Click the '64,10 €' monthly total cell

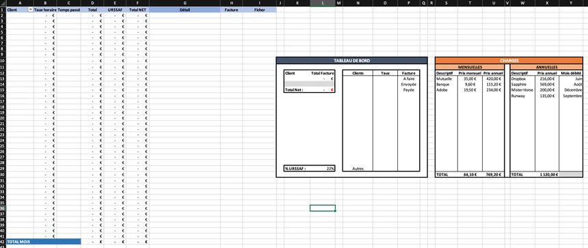pyautogui.click(x=470, y=175)
